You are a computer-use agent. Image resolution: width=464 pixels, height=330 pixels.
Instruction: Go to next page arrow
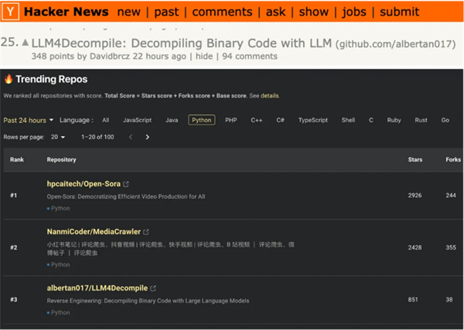tap(148, 137)
